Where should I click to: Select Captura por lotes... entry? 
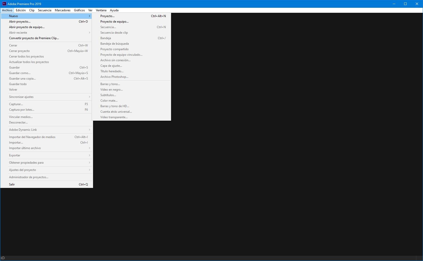point(47,110)
